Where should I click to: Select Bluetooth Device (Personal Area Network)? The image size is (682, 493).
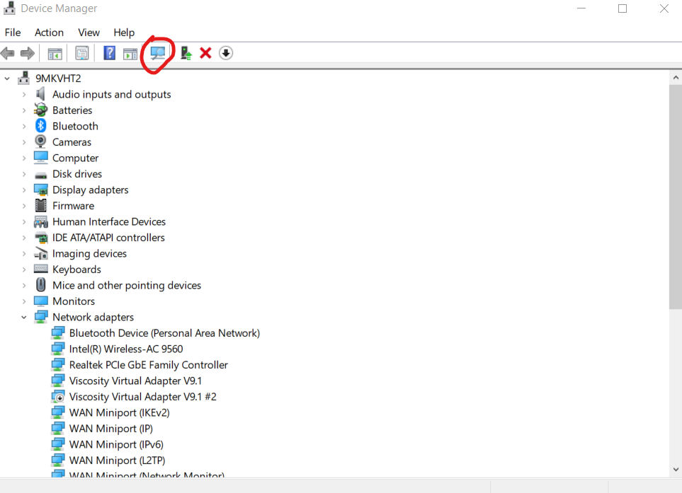[x=164, y=333]
